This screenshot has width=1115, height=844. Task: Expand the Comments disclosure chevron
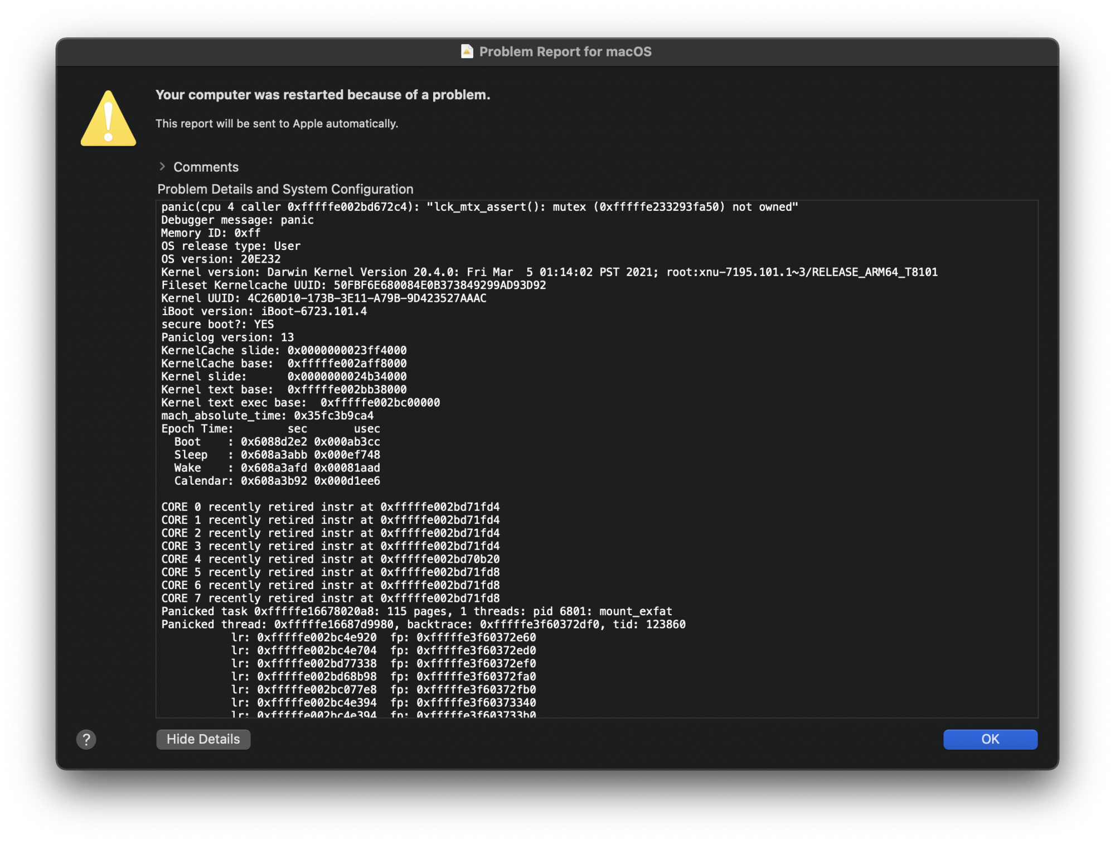(x=162, y=166)
